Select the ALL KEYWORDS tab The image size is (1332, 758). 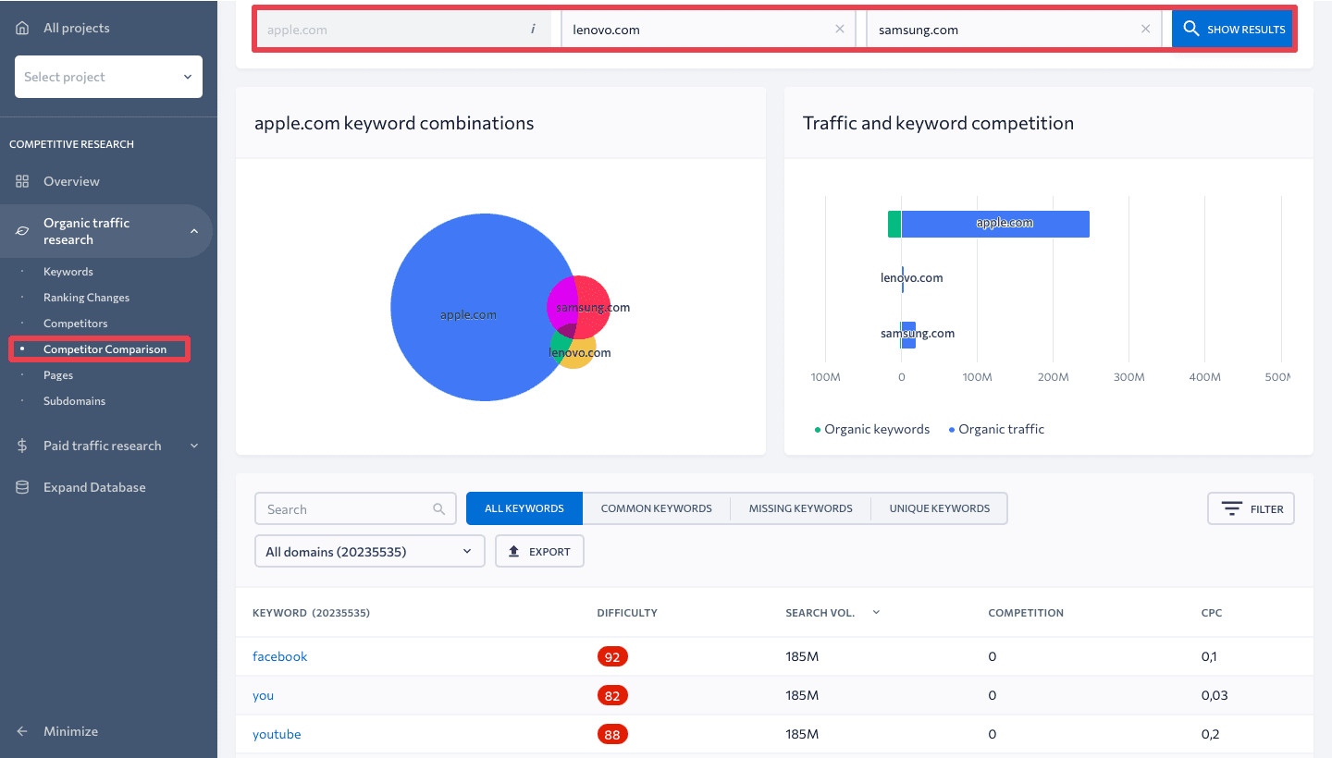point(524,508)
